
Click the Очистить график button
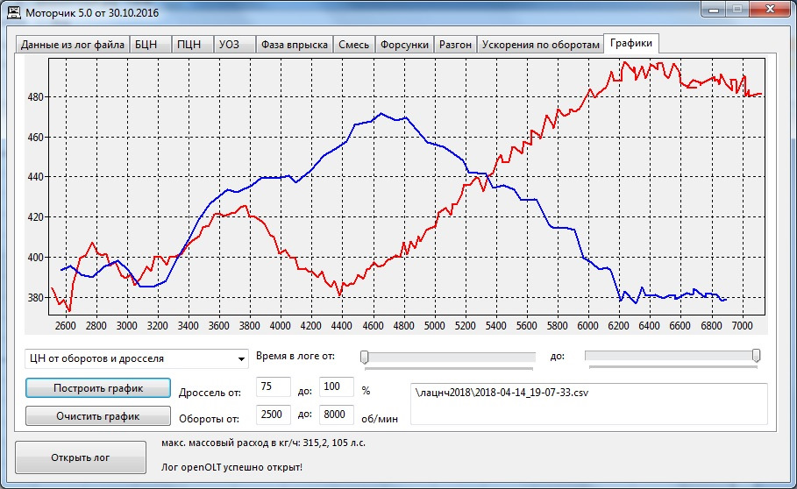coord(98,416)
